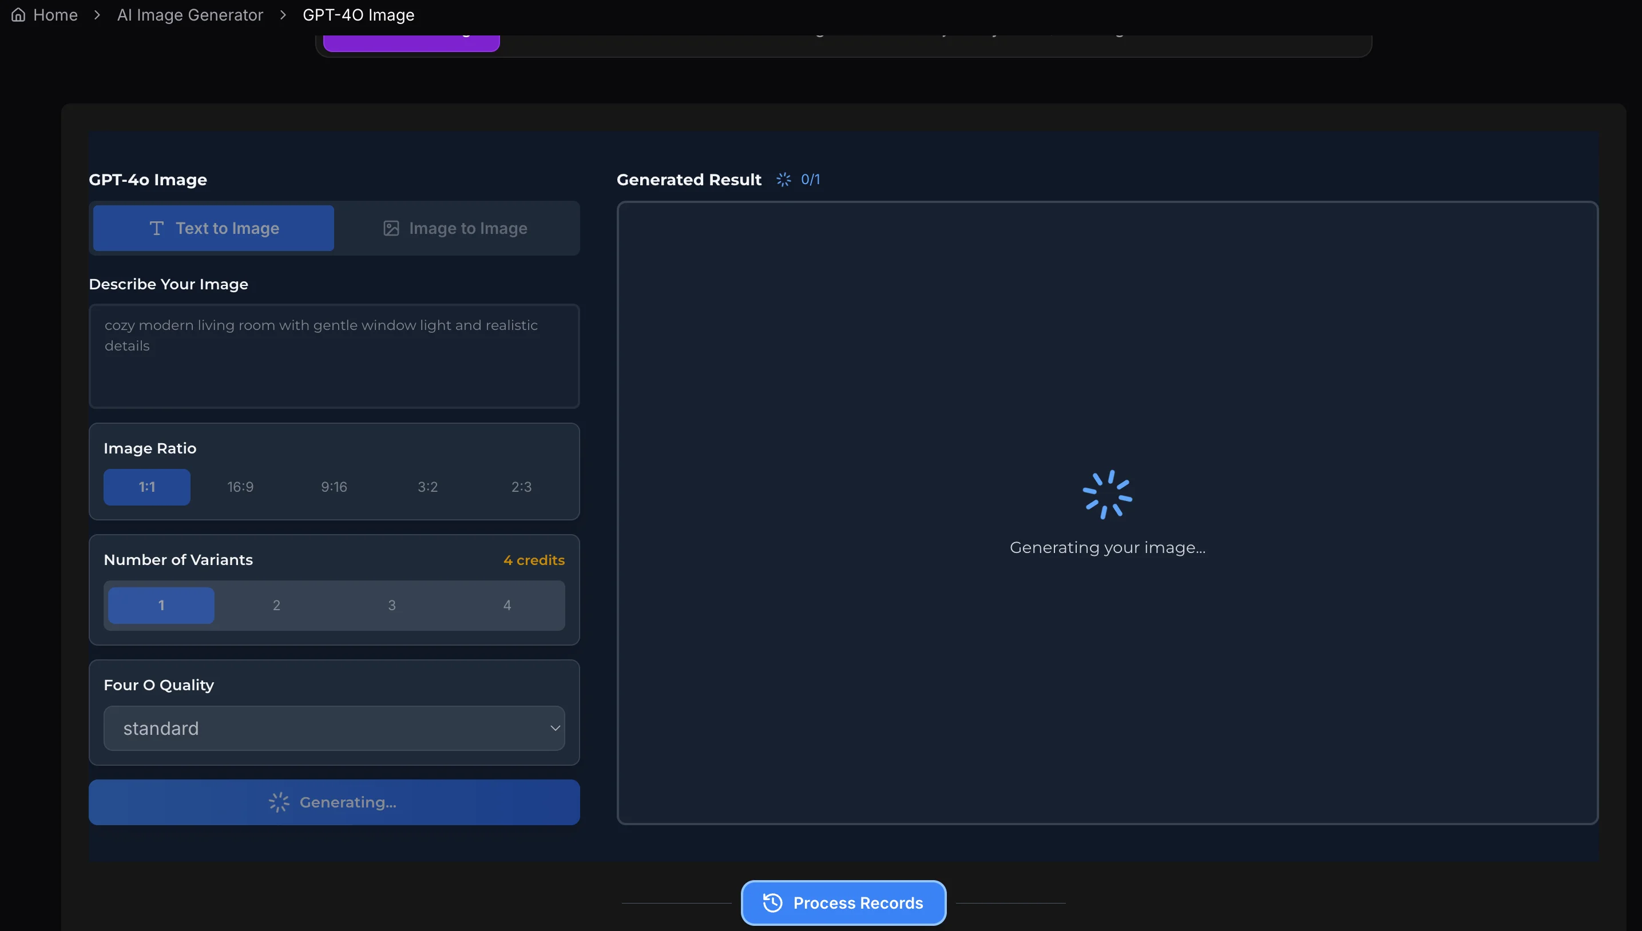Switch to the Image to Image tab

point(455,228)
